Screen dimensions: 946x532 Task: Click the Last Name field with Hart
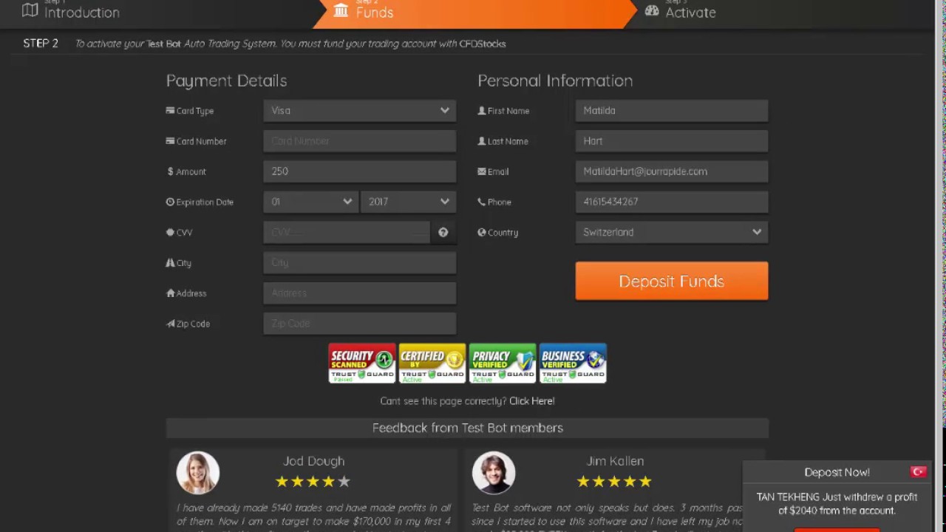point(672,141)
